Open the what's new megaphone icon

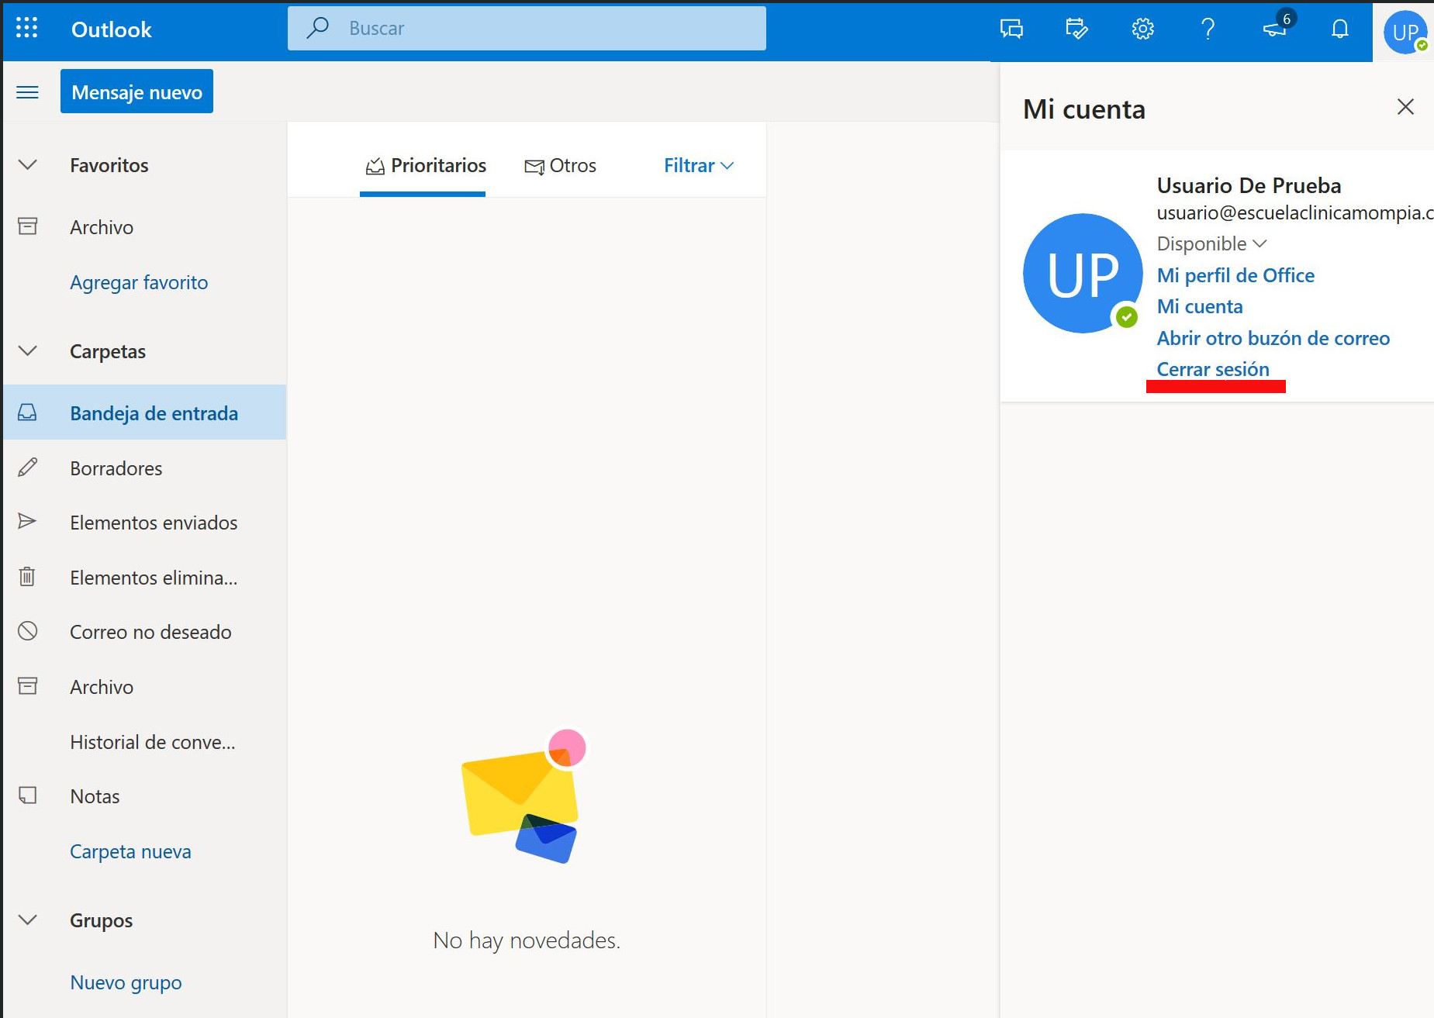[1273, 29]
